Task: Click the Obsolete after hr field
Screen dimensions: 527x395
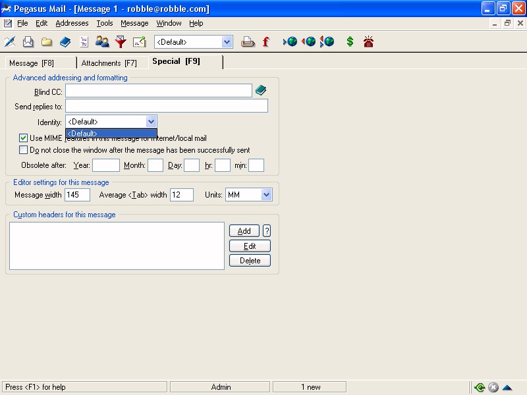Action: point(223,165)
